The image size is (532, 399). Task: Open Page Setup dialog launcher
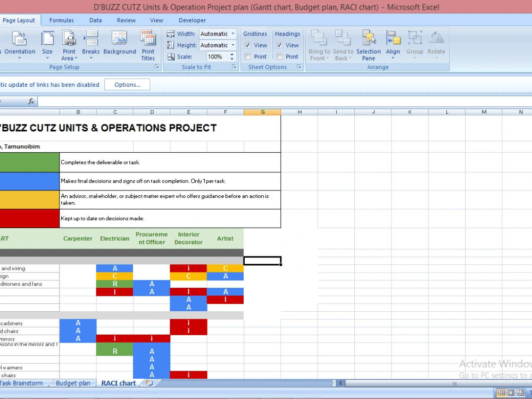[x=157, y=67]
